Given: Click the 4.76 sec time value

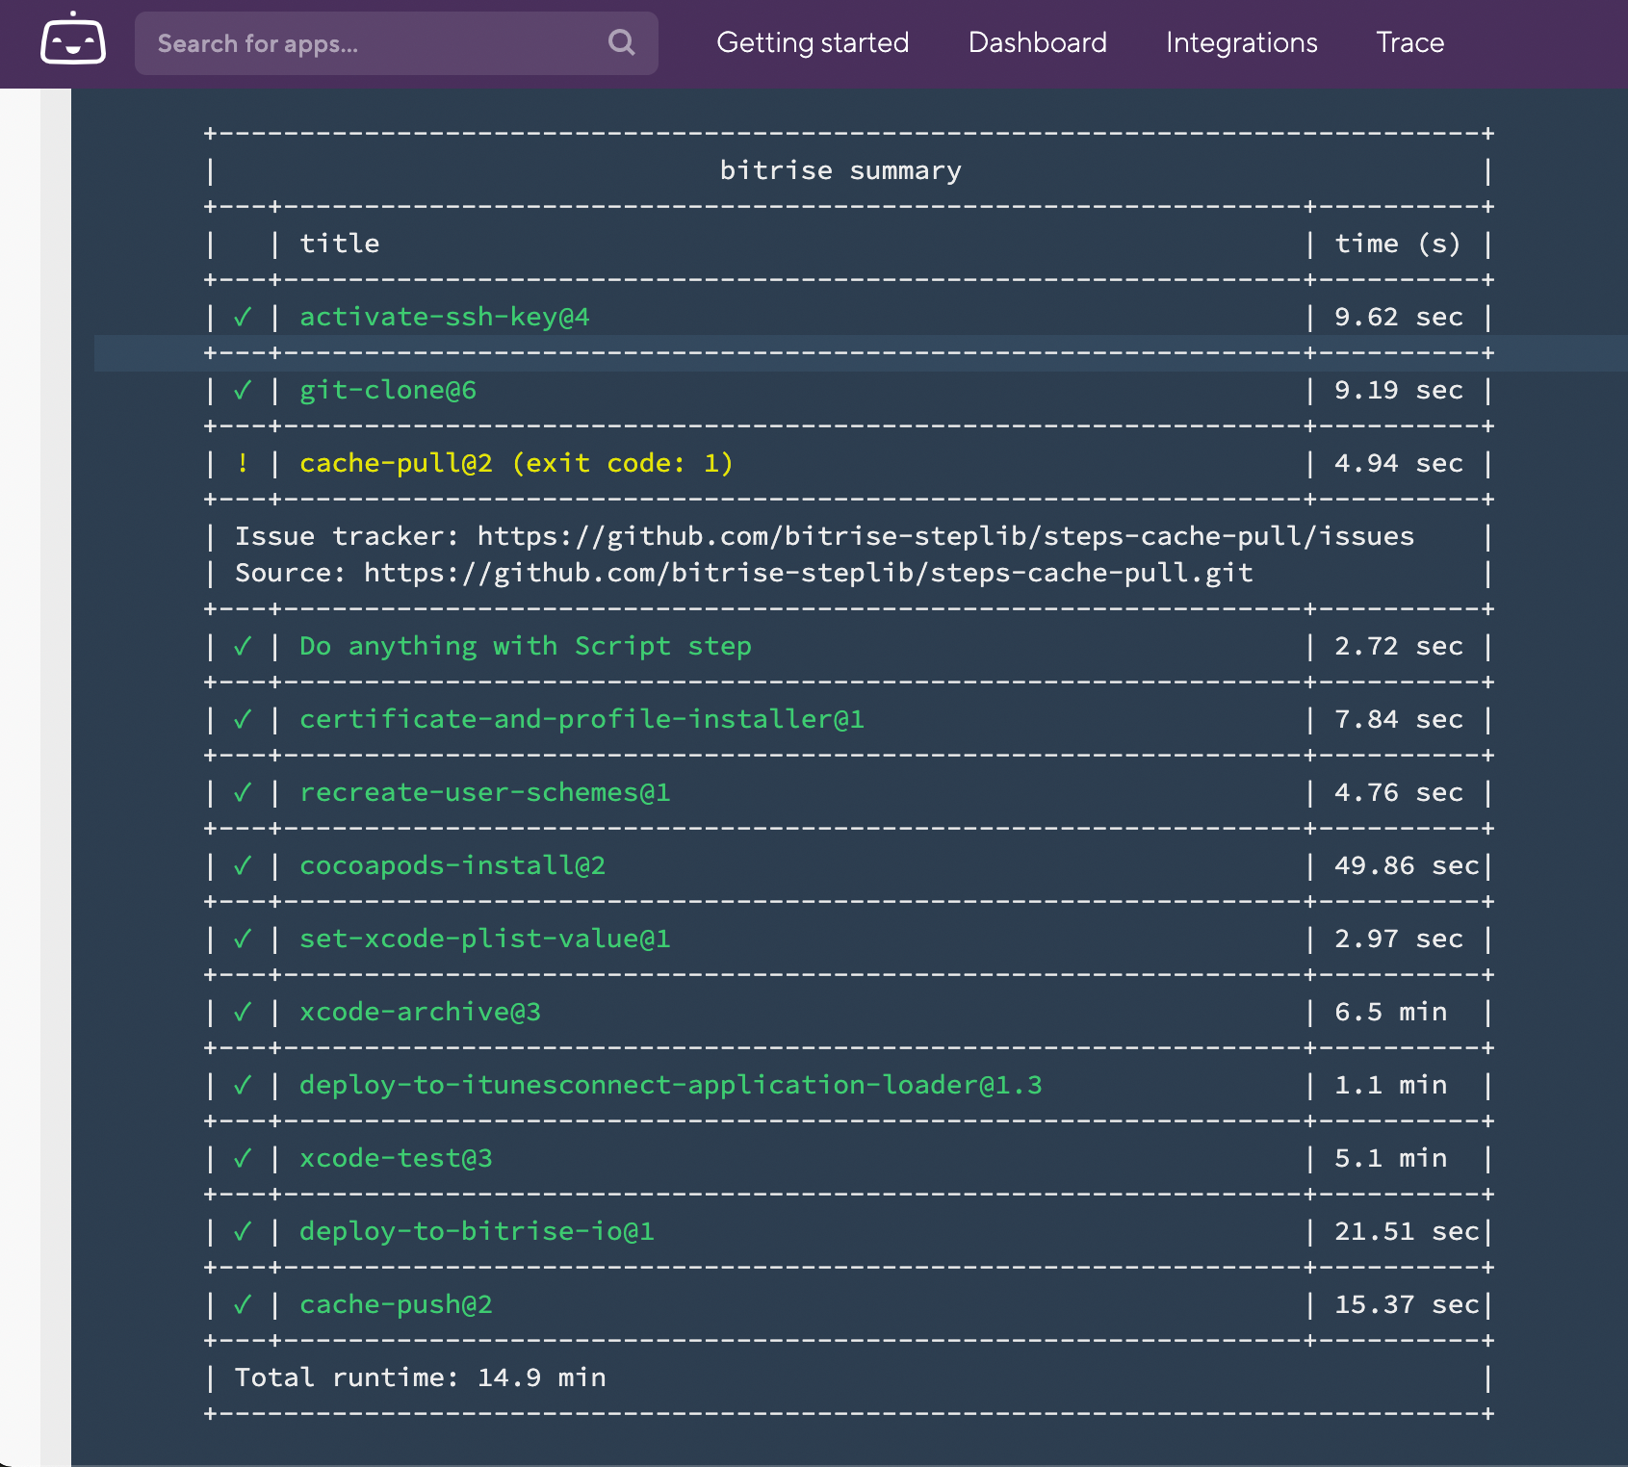Looking at the screenshot, I should [1398, 792].
